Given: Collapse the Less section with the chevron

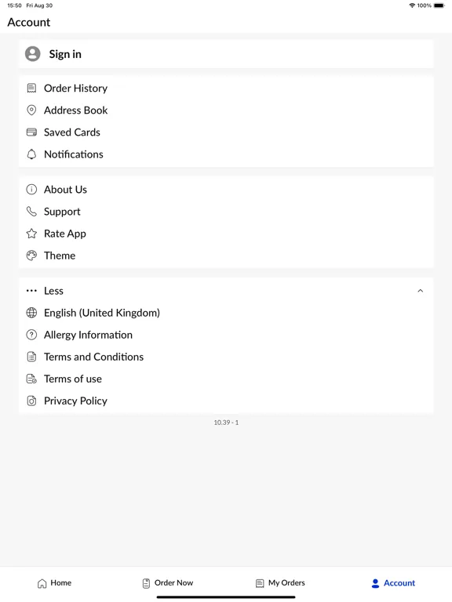Looking at the screenshot, I should coord(420,291).
